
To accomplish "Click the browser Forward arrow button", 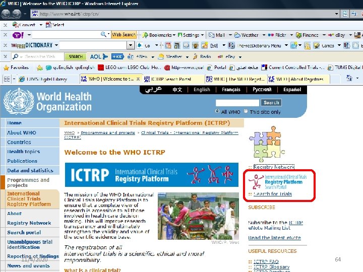I will click(17, 14).
